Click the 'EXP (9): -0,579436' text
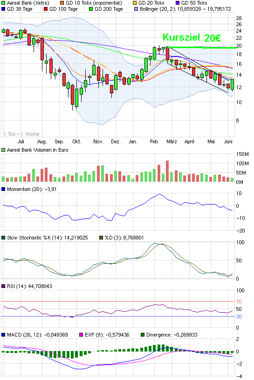Viewport: 254px width, 380px height. click(107, 335)
